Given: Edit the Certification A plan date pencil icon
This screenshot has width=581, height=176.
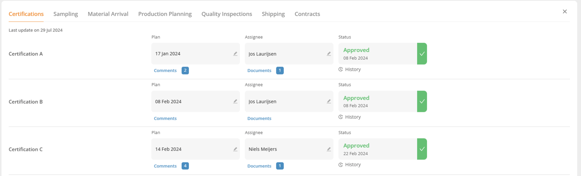Looking at the screenshot, I should click(235, 54).
